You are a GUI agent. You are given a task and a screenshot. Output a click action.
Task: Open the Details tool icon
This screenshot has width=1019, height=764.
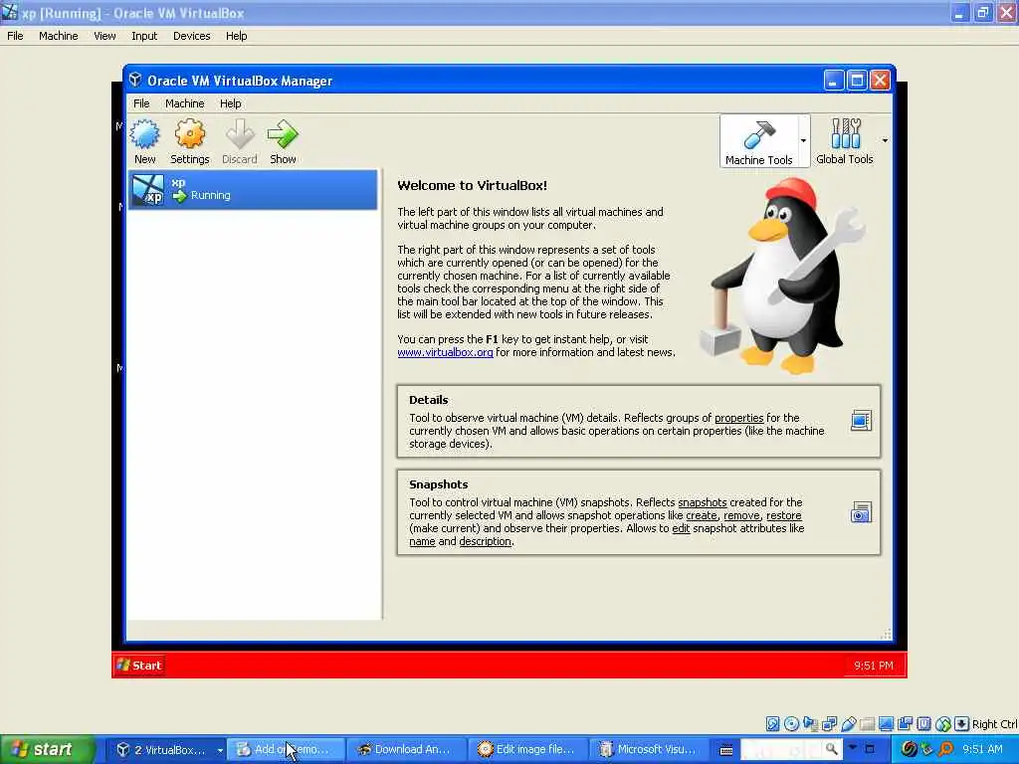[861, 421]
